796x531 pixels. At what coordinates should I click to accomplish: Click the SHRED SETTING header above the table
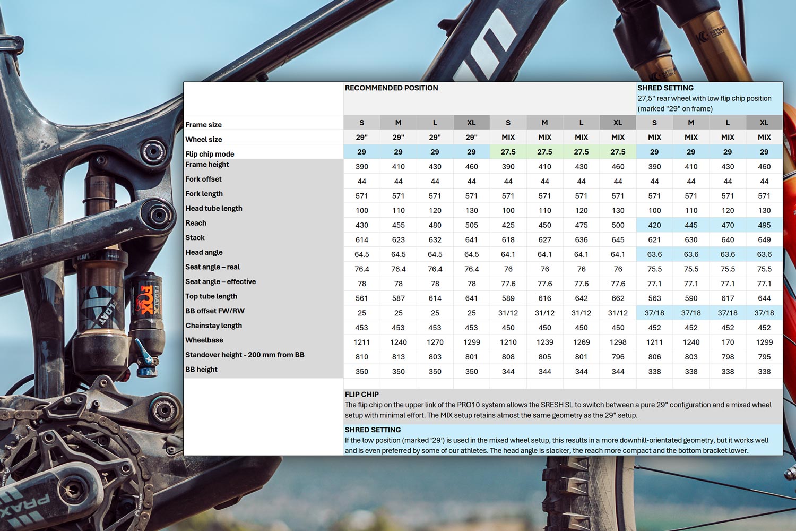(x=665, y=88)
